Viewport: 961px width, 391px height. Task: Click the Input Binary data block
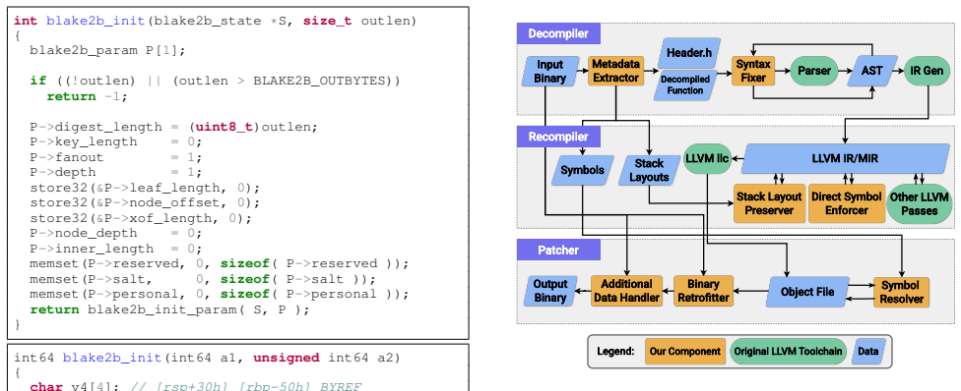[549, 71]
